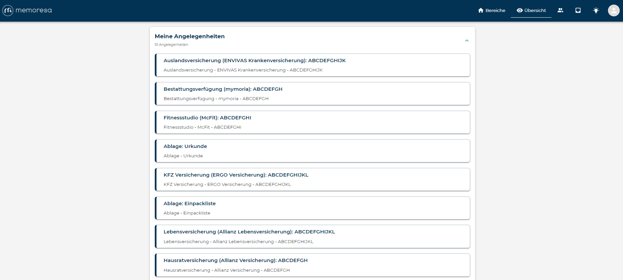Viewport: 623px width, 280px height.
Task: Click the Meine Angelegenheiten heading
Action: coord(189,36)
